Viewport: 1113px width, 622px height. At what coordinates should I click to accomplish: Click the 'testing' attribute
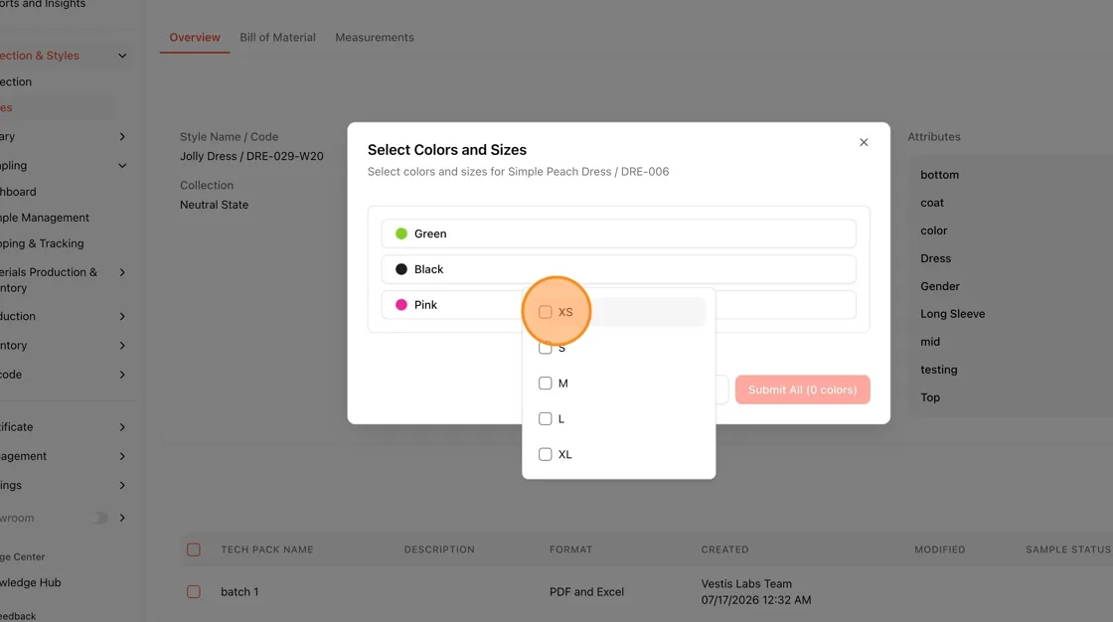tap(938, 370)
